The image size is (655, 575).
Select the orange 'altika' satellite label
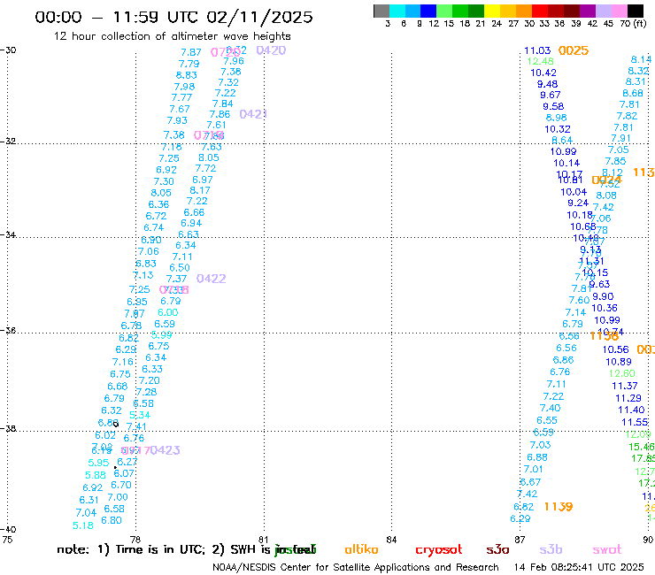361,549
